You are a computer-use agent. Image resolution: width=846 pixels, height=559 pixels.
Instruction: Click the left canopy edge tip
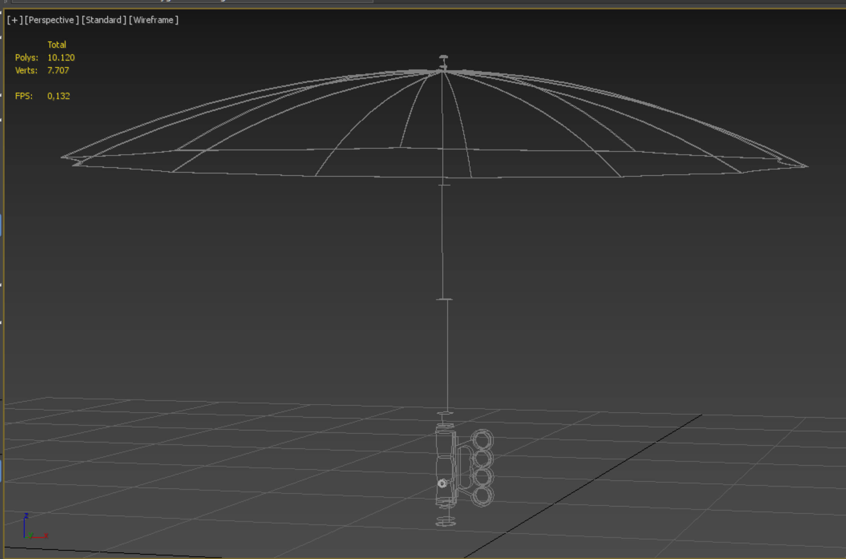coord(63,157)
